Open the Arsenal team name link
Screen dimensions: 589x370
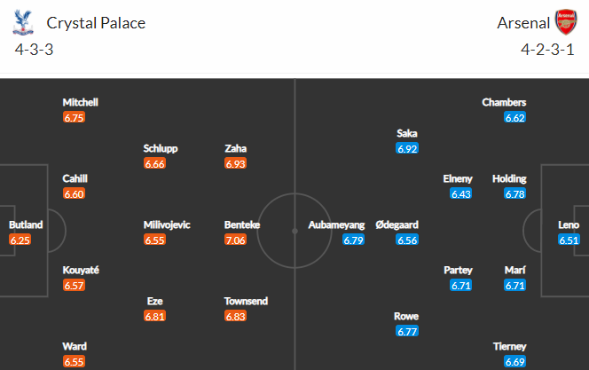523,23
